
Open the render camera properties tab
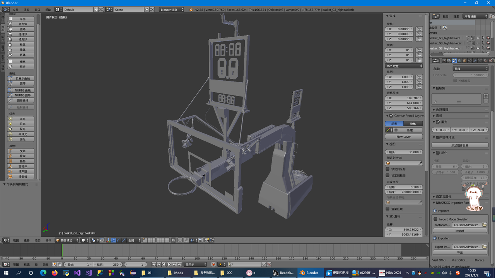444,61
